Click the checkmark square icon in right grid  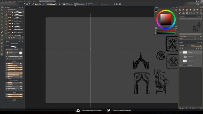pos(190,13)
